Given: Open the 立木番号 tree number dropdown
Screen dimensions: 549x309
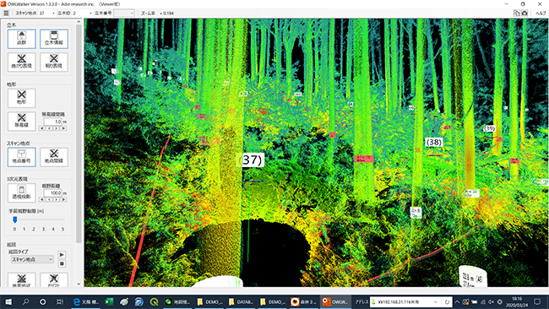Looking at the screenshot, I should (124, 13).
